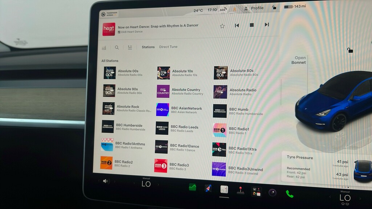Open the station search icon
Image resolution: width=372 pixels, height=209 pixels.
(117, 48)
